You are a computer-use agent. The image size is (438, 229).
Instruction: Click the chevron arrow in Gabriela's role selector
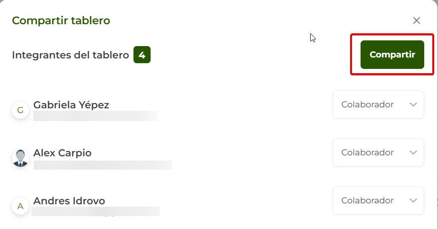click(x=413, y=105)
